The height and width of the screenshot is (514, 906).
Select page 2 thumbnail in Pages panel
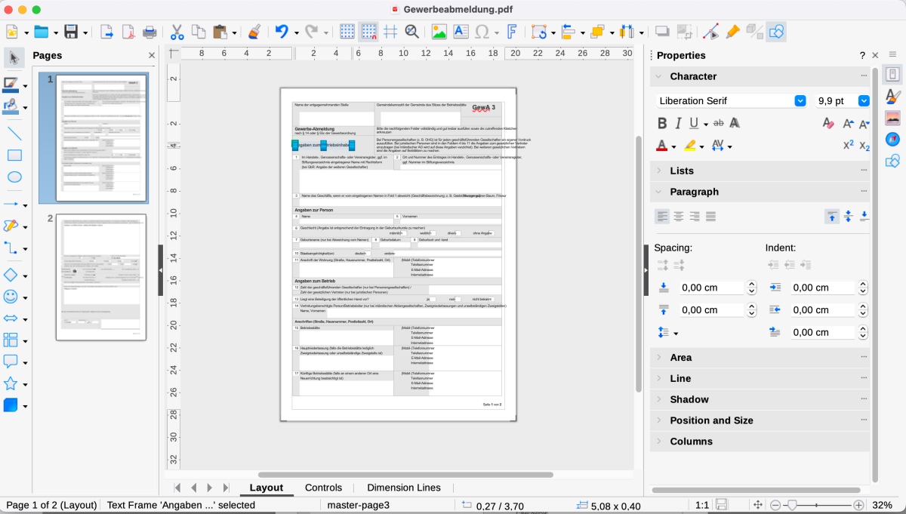pos(100,276)
